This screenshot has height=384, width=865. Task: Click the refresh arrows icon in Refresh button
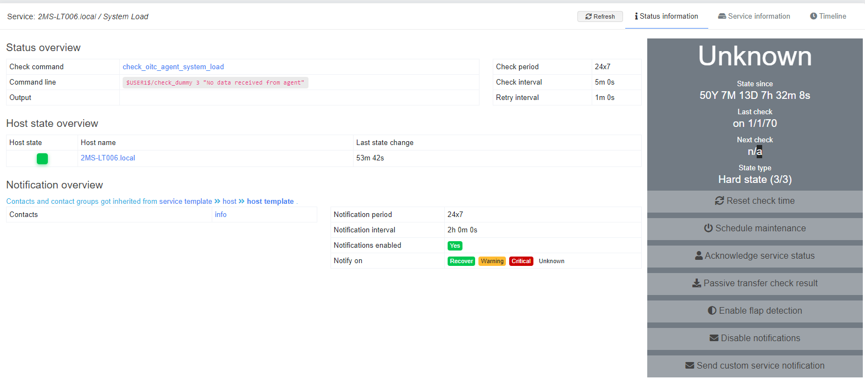[x=588, y=16]
